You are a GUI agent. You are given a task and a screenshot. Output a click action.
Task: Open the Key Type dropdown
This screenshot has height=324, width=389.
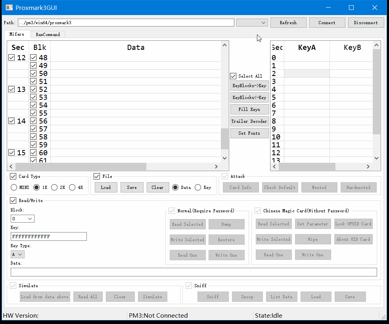[17, 254]
